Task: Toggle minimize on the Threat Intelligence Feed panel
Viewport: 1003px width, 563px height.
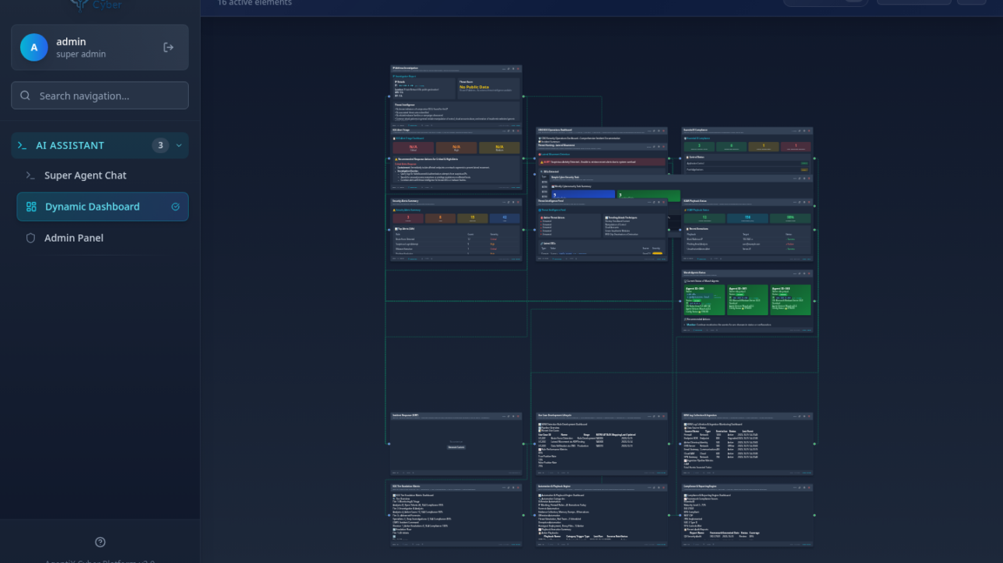Action: pos(649,202)
